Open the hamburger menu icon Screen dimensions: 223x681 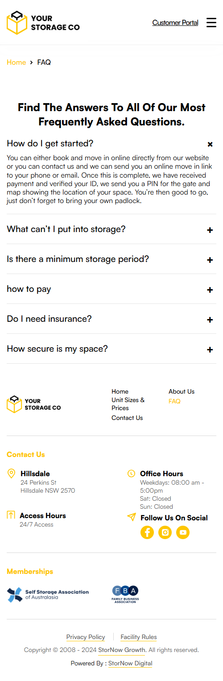[x=211, y=23]
